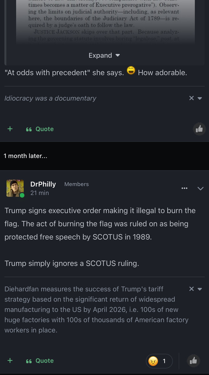Hide the Diehardfan tariff signature
The image size is (209, 375).
click(192, 289)
